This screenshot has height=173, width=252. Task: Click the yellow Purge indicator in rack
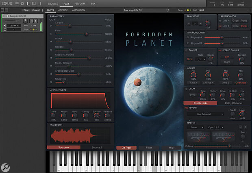click(x=33, y=29)
